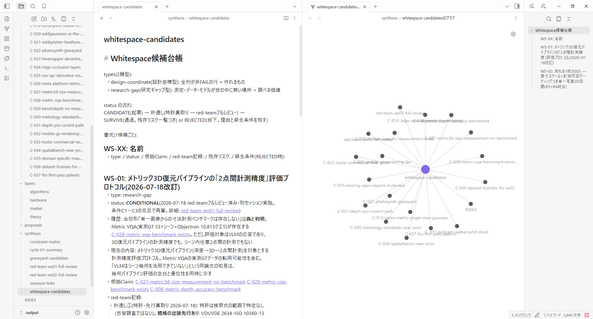Open more options for the graph pane
The height and width of the screenshot is (319, 593).
click(x=516, y=18)
